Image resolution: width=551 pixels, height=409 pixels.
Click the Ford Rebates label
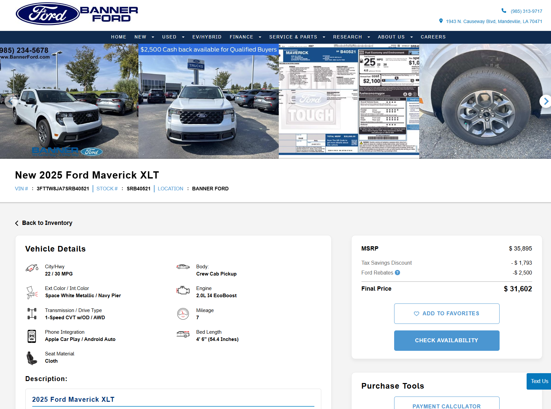click(x=377, y=273)
